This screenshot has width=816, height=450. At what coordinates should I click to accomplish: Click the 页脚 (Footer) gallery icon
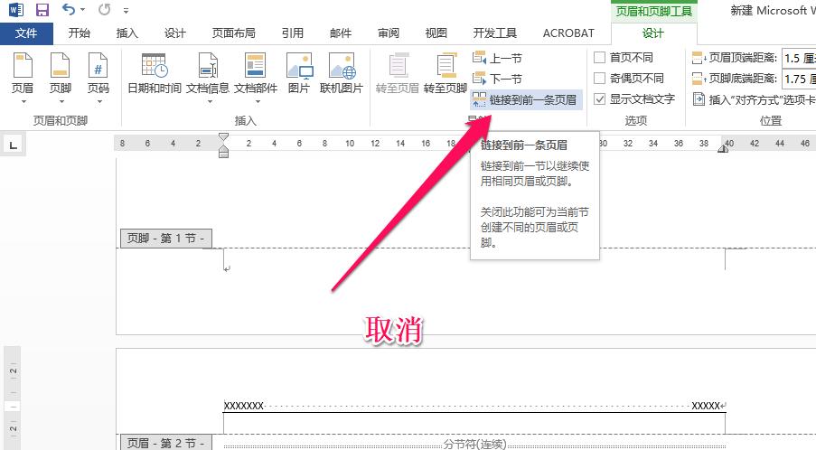tap(60, 66)
